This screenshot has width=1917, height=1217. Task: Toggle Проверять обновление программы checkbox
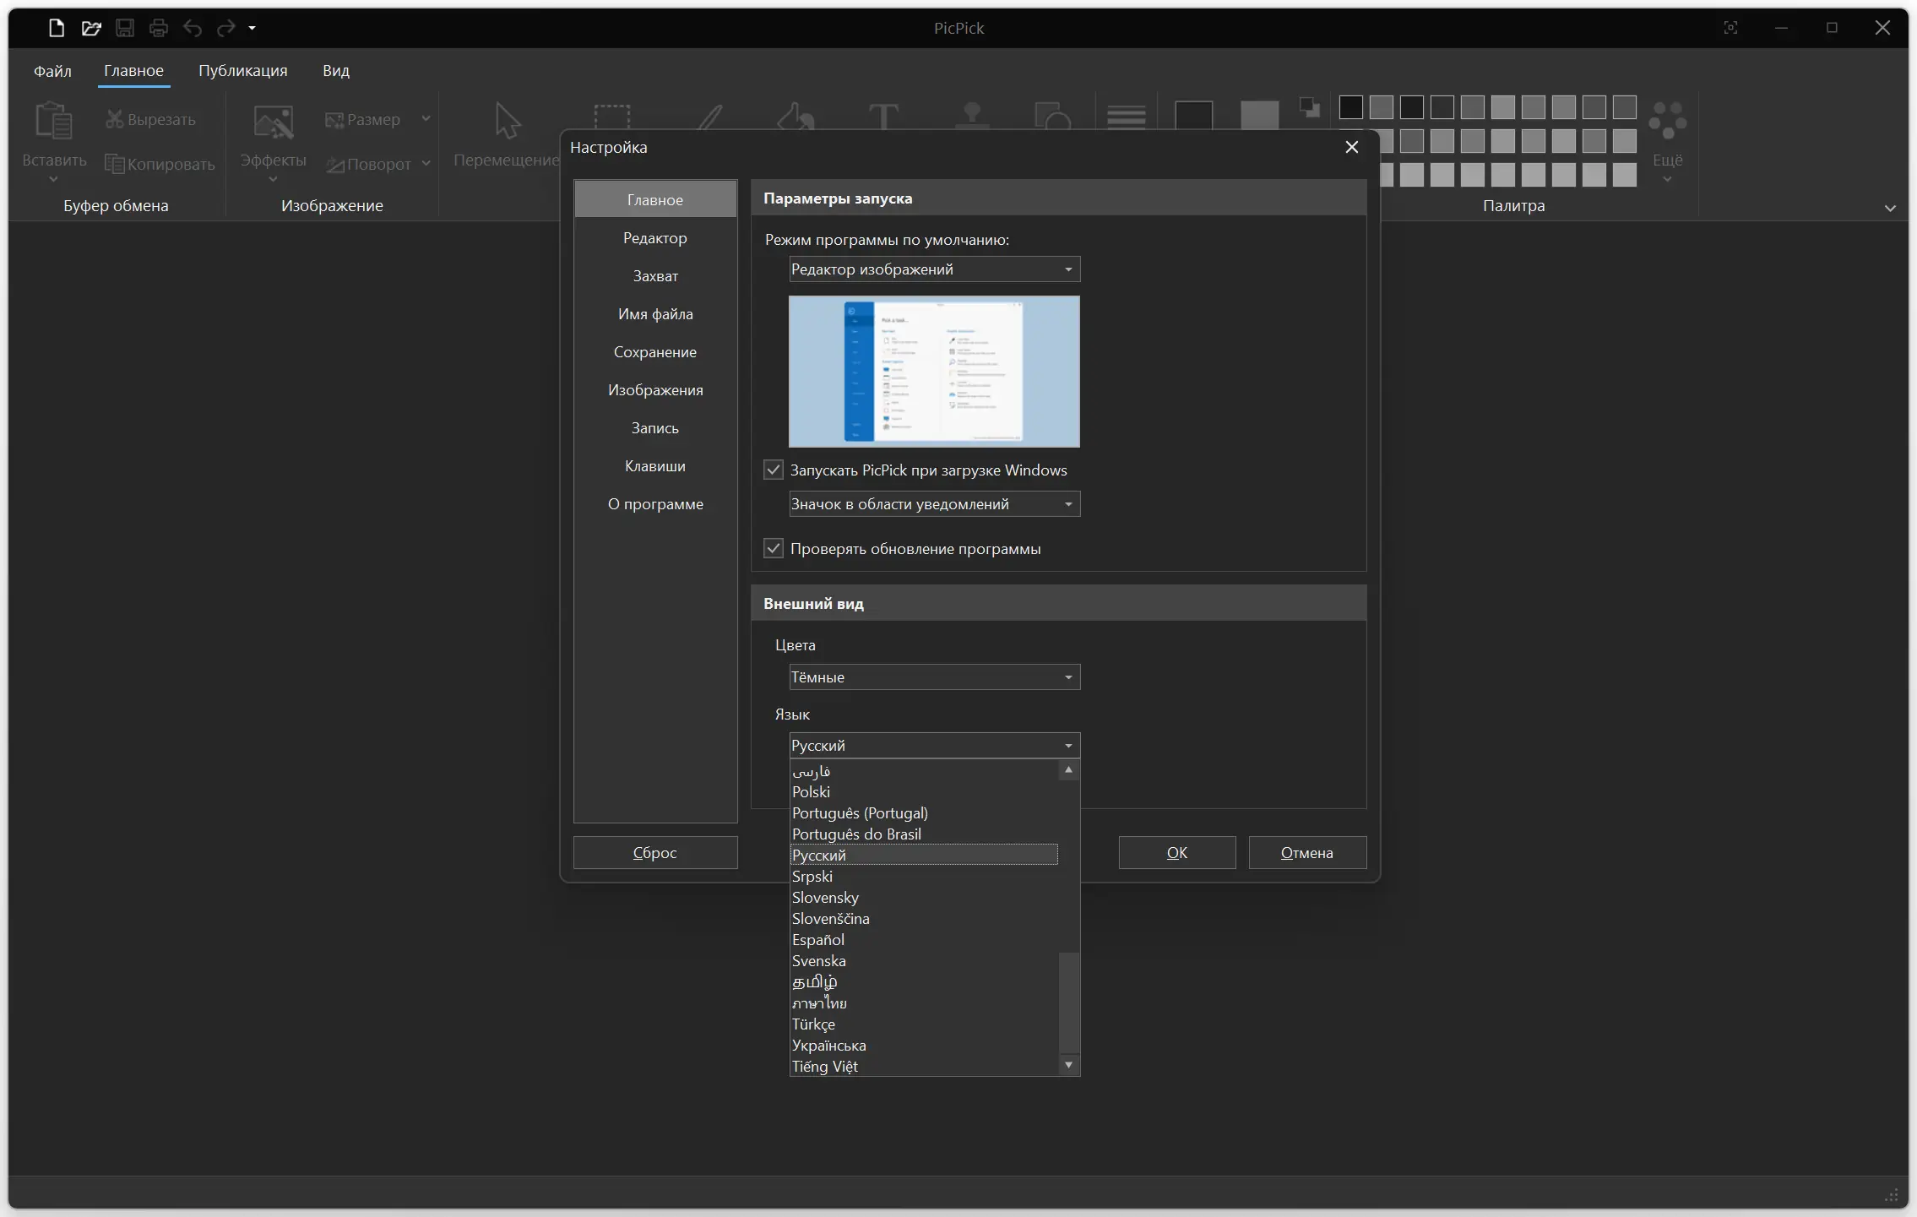pyautogui.click(x=774, y=548)
